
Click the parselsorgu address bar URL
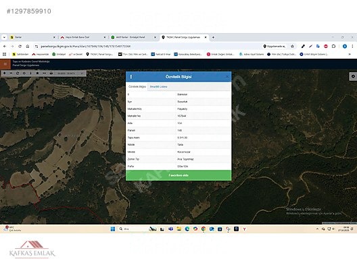[x=86, y=47]
